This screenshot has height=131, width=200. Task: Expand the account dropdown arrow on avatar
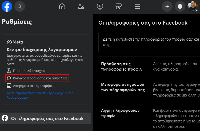tap(197, 10)
